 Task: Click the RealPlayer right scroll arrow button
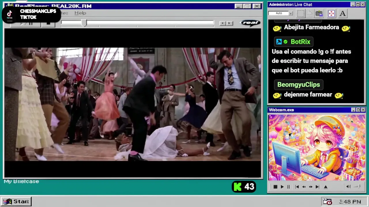[x=229, y=23]
